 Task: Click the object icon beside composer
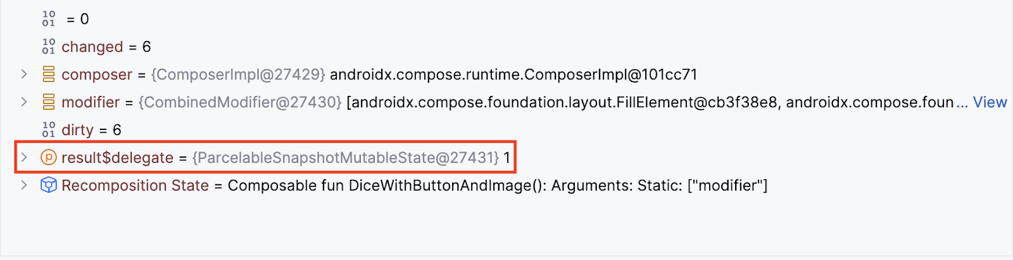click(49, 74)
